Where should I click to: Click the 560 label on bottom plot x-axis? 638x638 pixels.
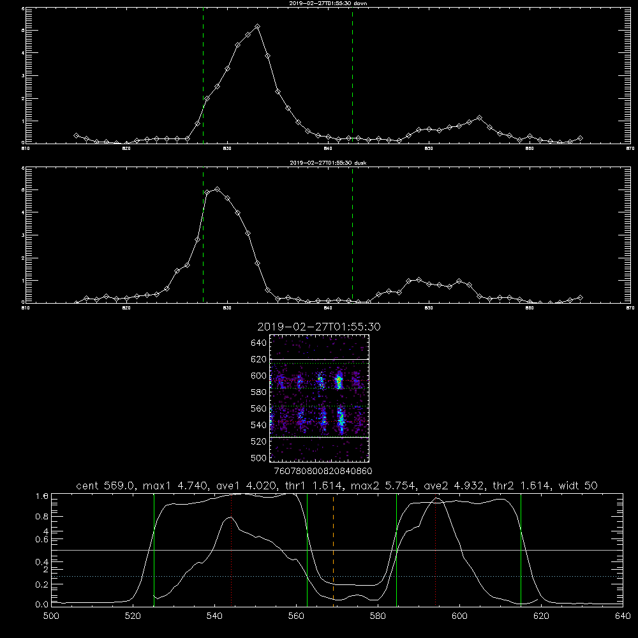296,616
